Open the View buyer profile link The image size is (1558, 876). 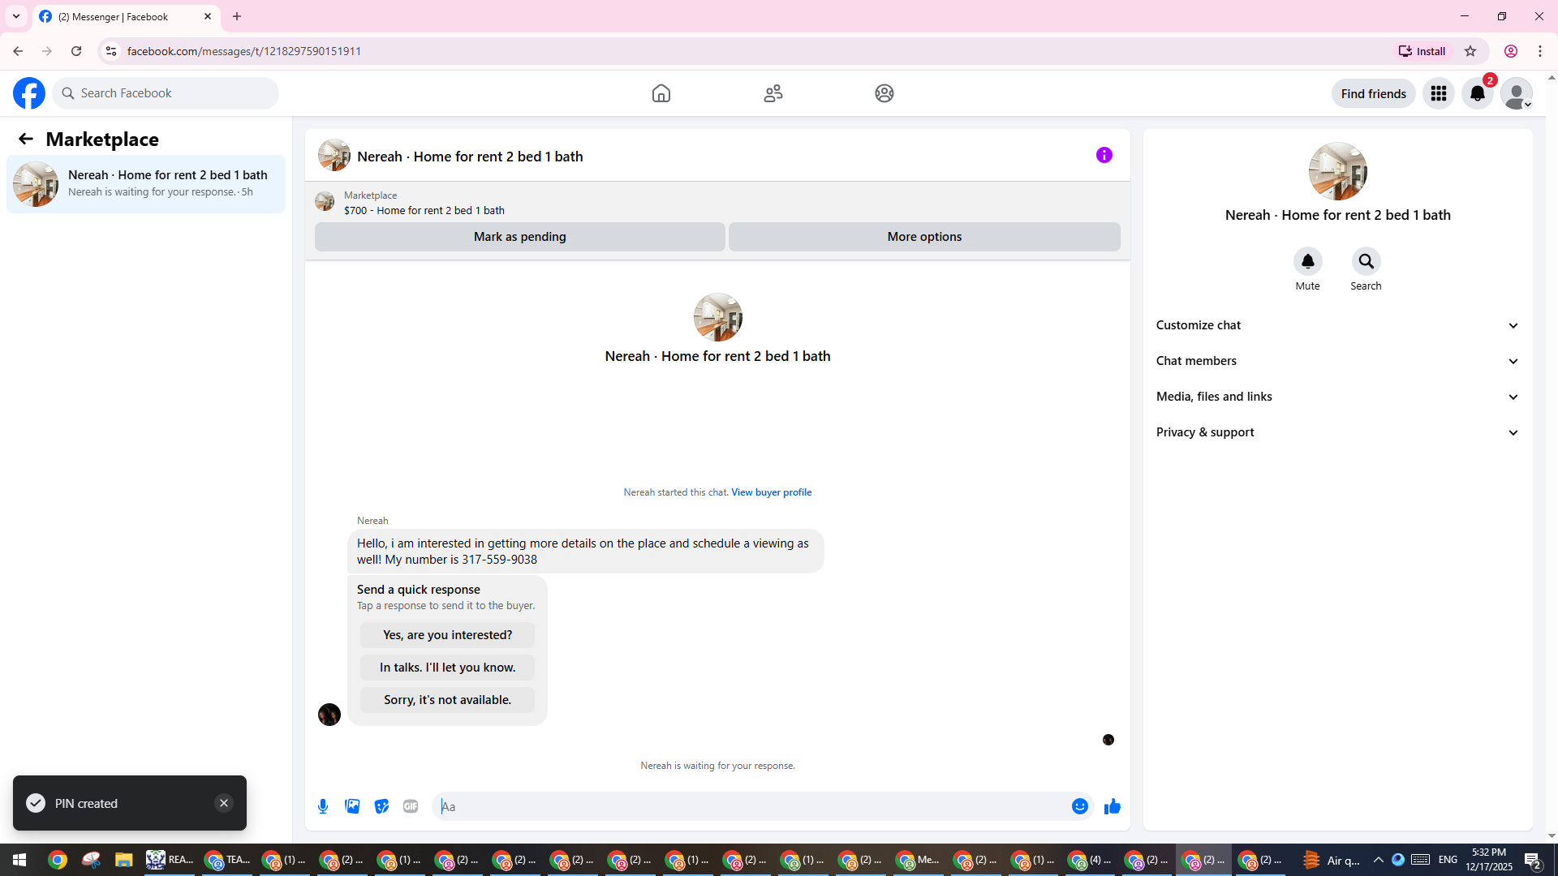tap(771, 492)
